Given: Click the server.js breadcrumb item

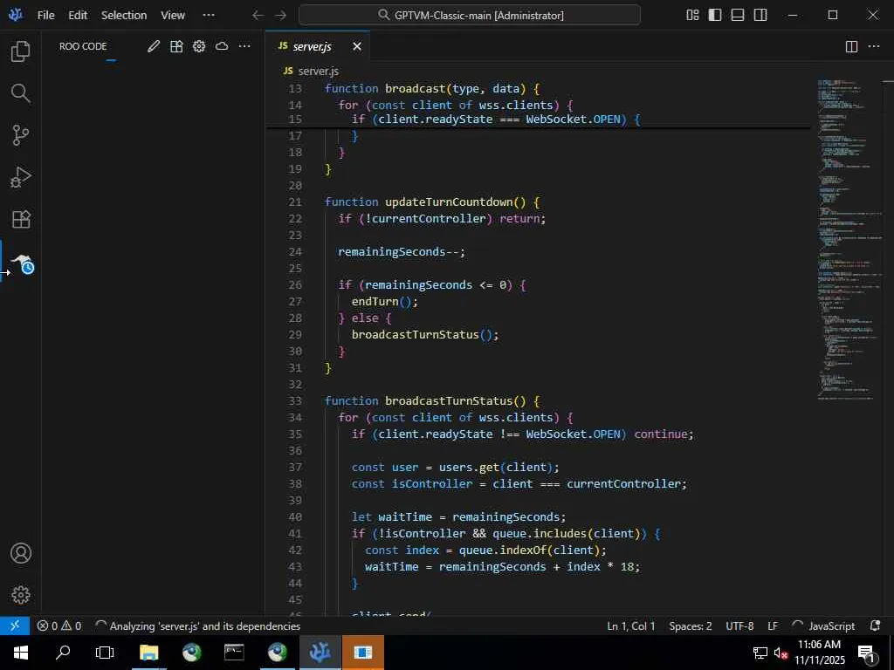Looking at the screenshot, I should click(x=318, y=72).
